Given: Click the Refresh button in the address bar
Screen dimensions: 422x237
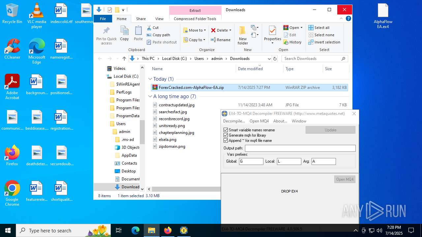Looking at the screenshot, I should (275, 59).
